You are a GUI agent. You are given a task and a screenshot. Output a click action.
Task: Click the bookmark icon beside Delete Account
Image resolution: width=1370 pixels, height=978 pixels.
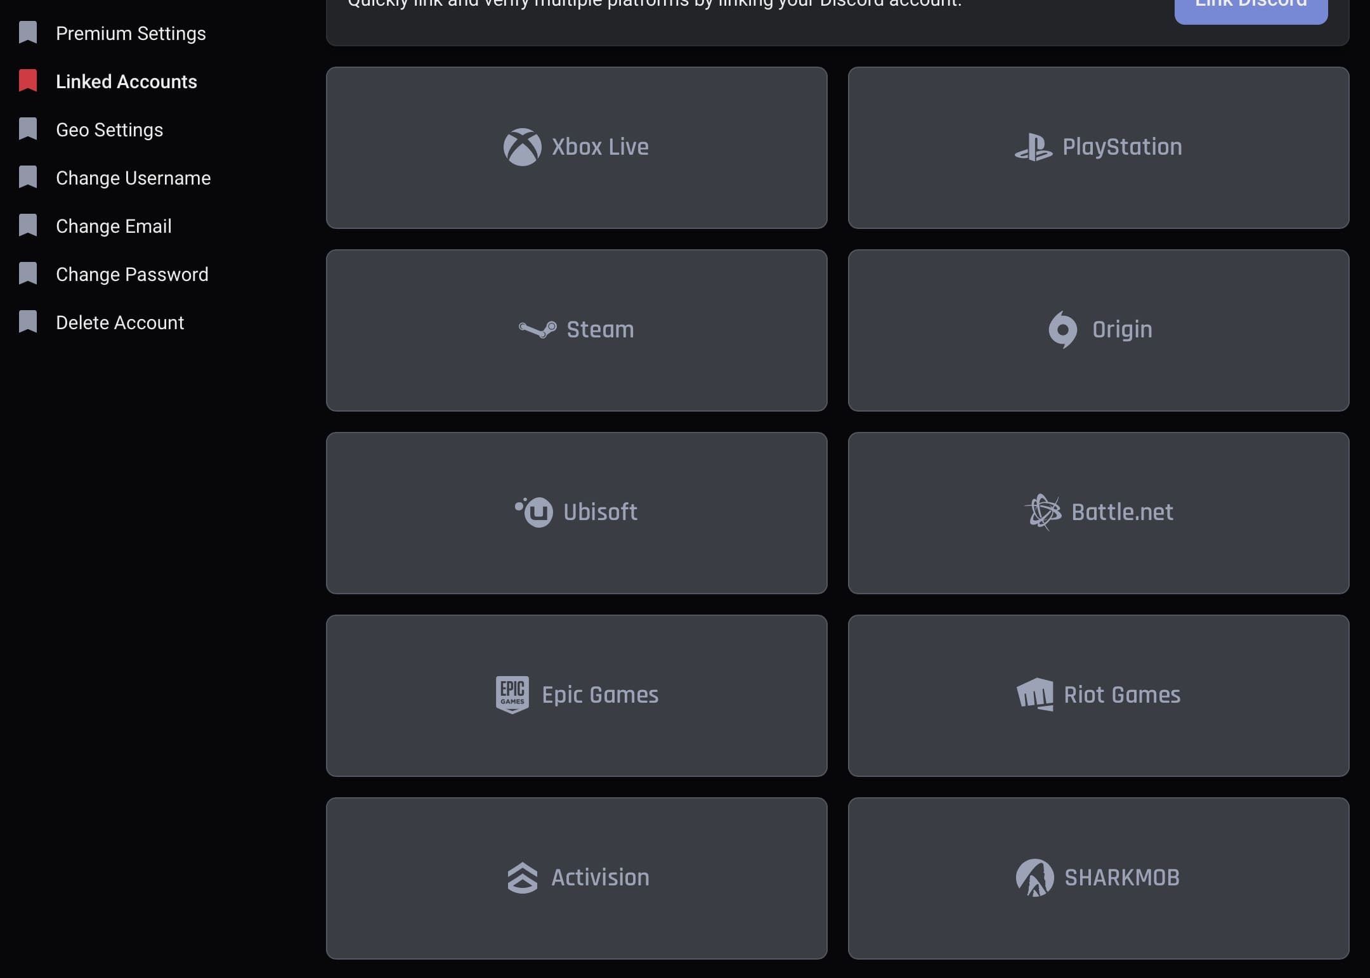click(x=28, y=322)
